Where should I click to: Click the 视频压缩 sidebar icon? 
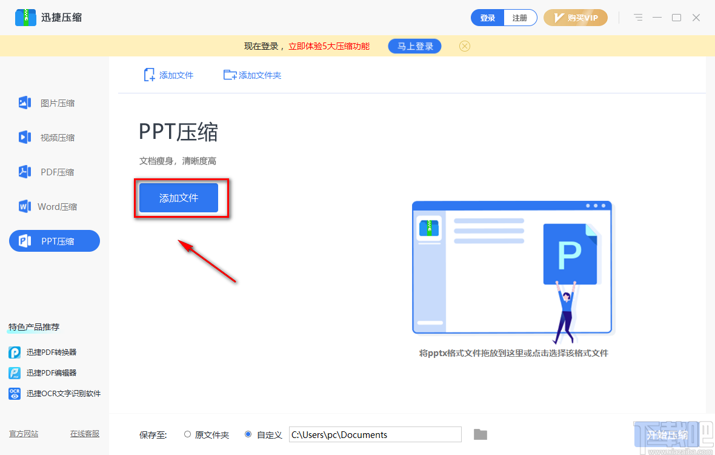tap(25, 137)
